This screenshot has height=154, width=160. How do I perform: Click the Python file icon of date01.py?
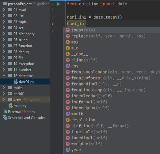point(16,82)
